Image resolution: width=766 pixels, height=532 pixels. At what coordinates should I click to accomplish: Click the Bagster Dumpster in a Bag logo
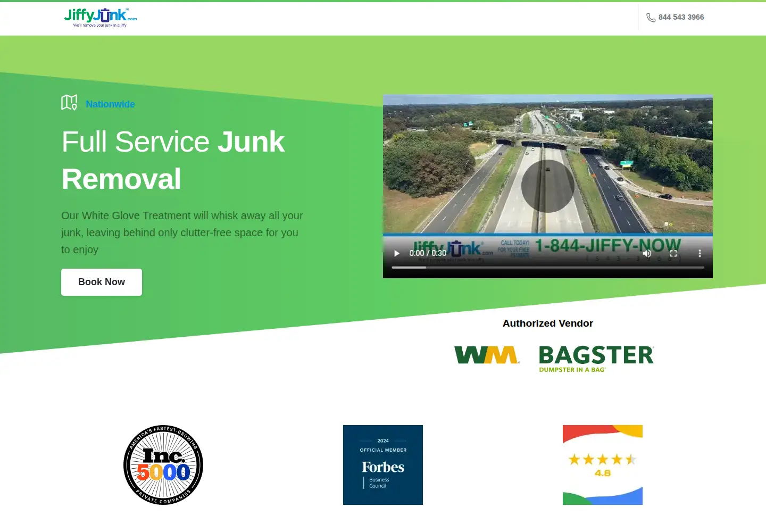coord(596,359)
